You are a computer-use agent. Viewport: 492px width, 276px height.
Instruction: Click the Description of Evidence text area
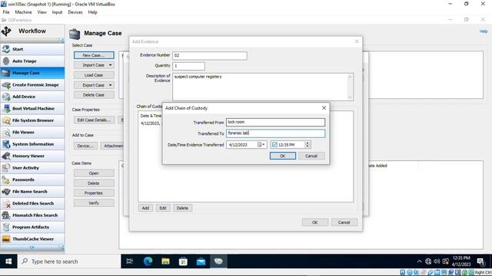tap(263, 87)
